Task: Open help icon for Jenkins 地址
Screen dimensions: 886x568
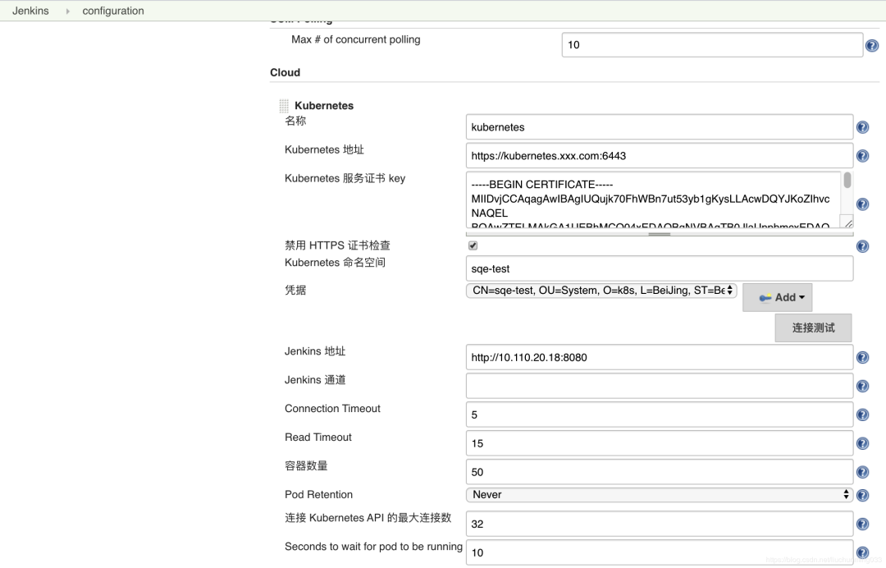Action: tap(862, 357)
